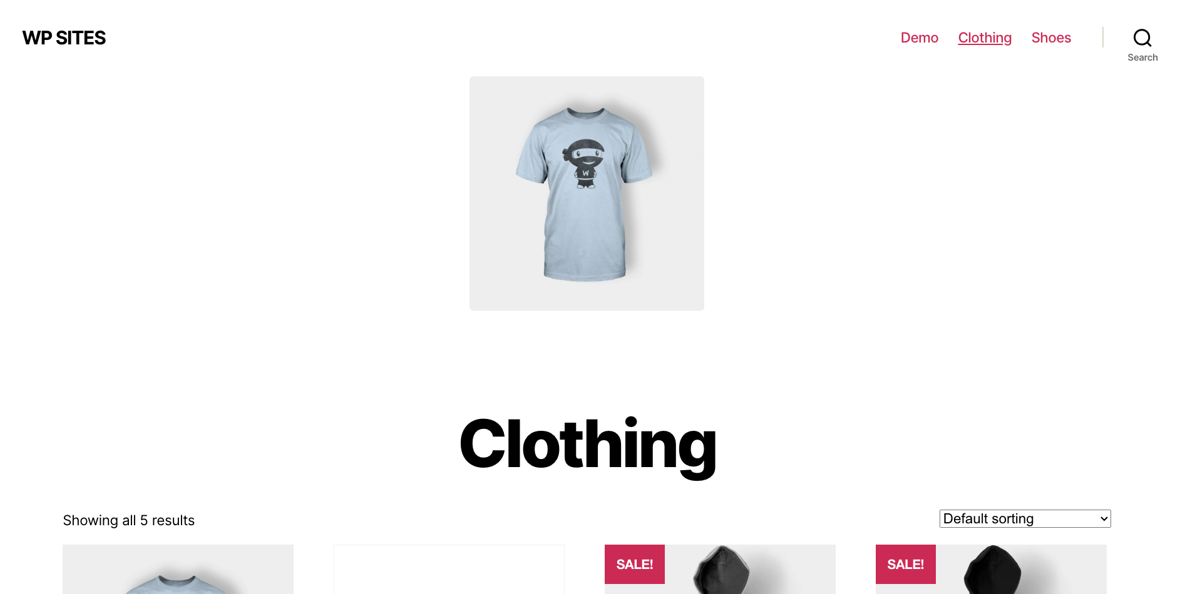The image size is (1180, 594).
Task: Click the Default sorting dropdown arrow
Action: [x=1104, y=519]
